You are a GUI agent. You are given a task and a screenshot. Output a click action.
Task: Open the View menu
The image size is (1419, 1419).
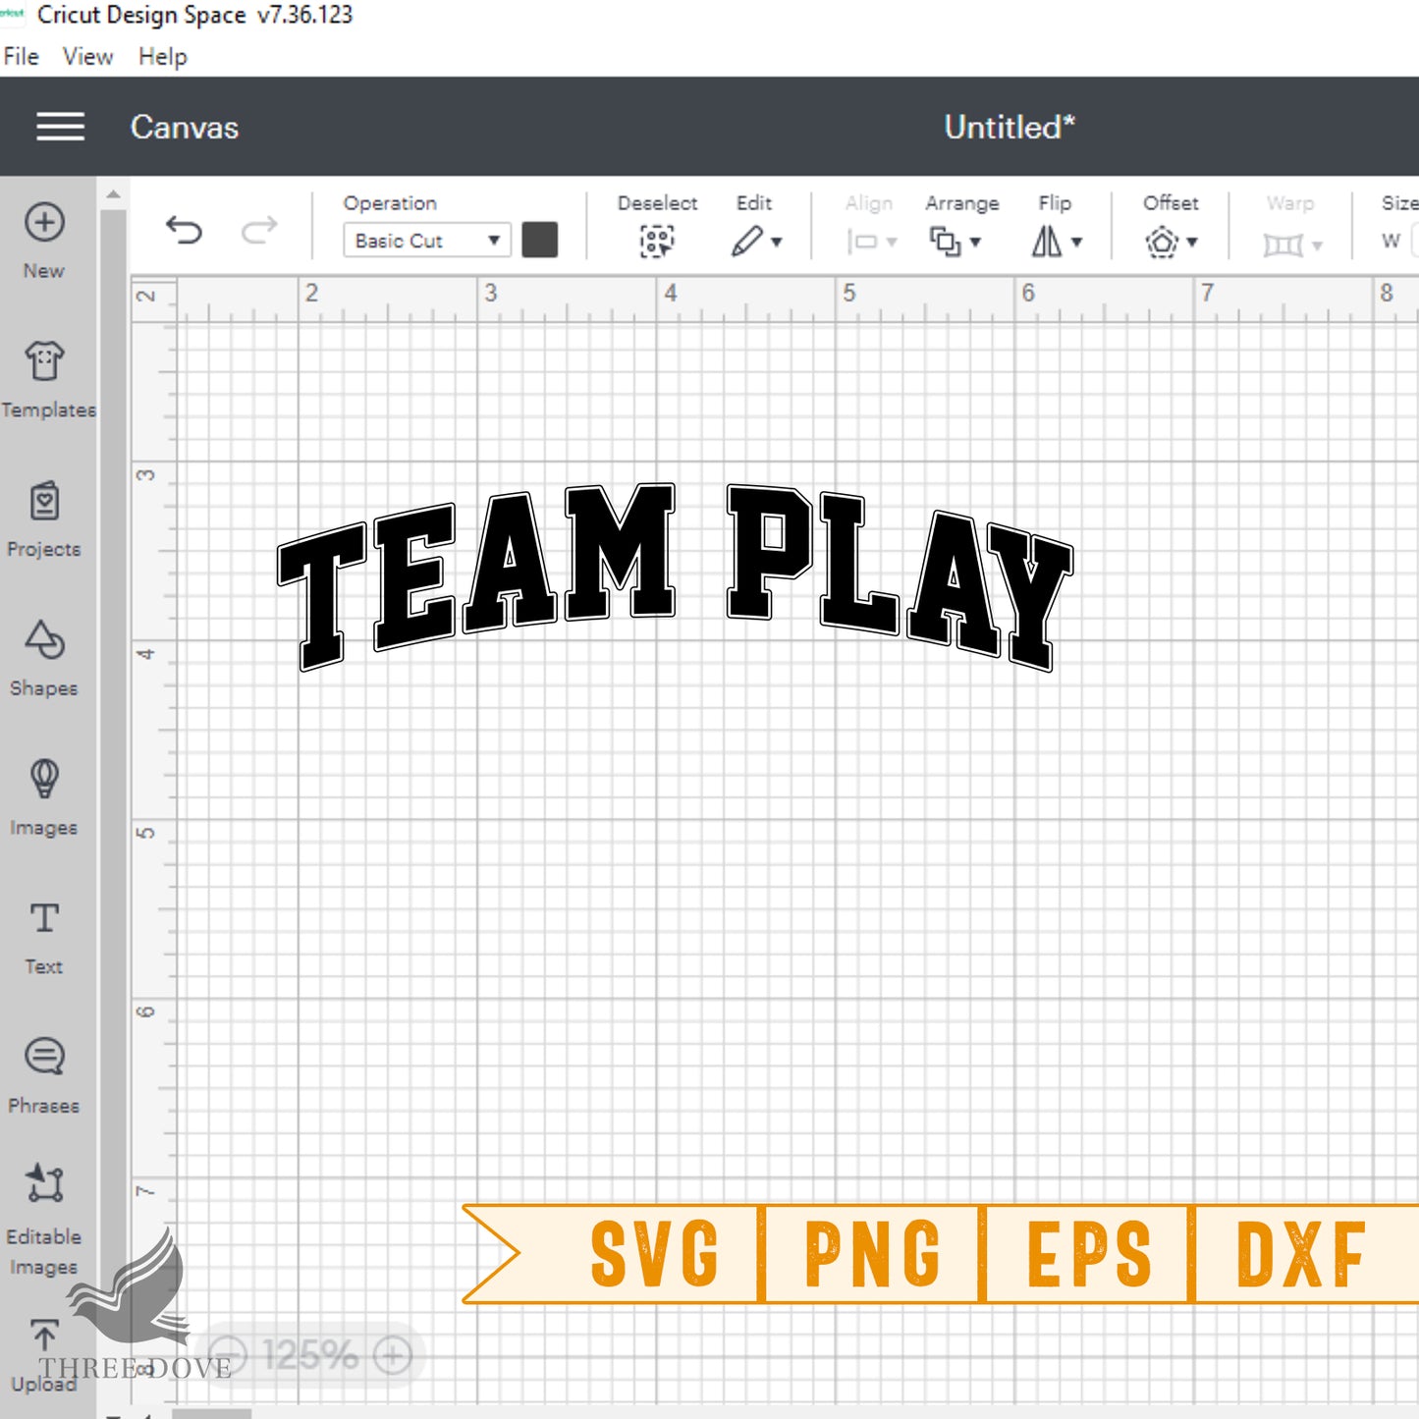(87, 57)
